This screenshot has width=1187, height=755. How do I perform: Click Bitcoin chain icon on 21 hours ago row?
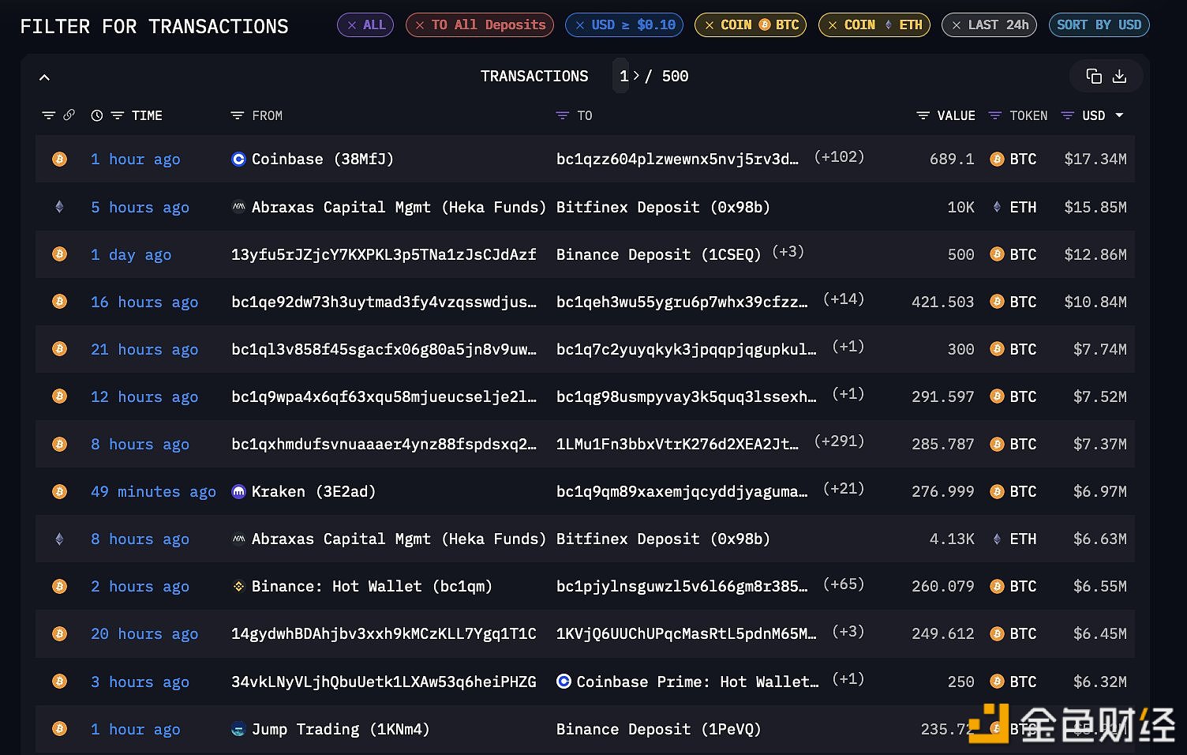point(59,349)
